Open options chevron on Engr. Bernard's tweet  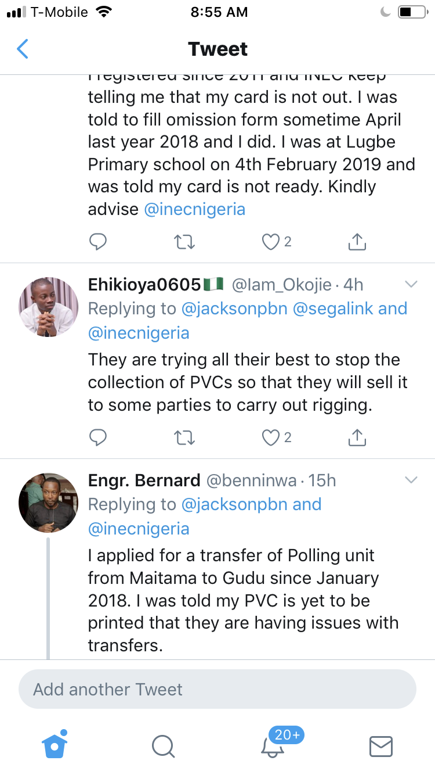pyautogui.click(x=411, y=480)
